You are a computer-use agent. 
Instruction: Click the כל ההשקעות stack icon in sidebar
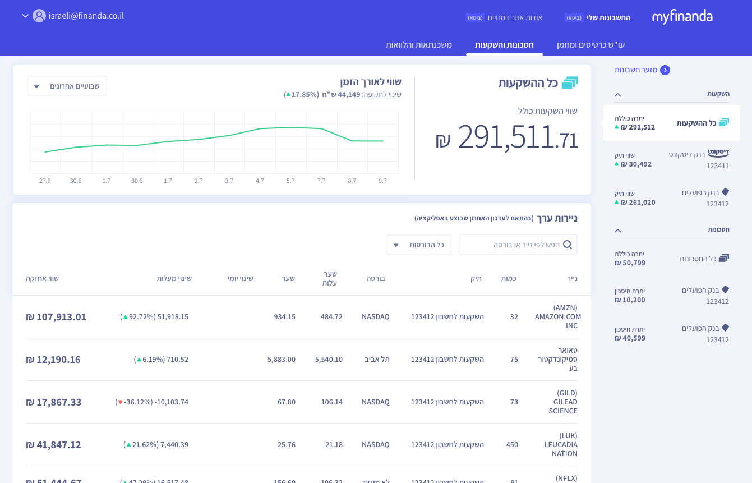[724, 123]
